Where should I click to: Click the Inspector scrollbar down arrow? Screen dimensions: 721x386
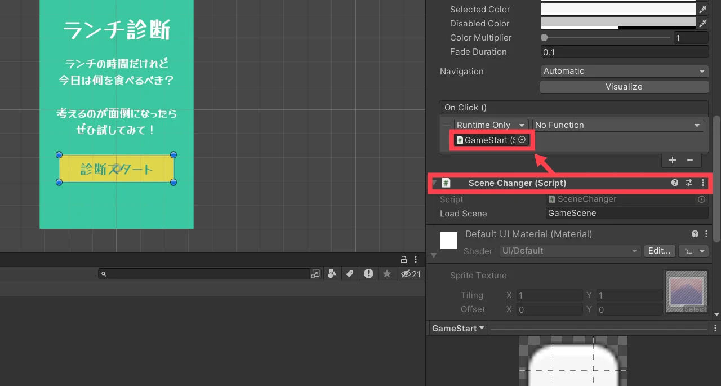[x=716, y=314]
